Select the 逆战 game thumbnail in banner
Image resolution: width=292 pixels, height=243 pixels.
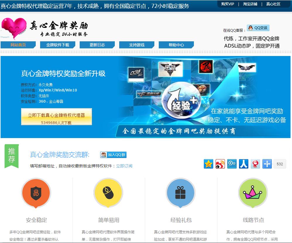click(x=170, y=69)
